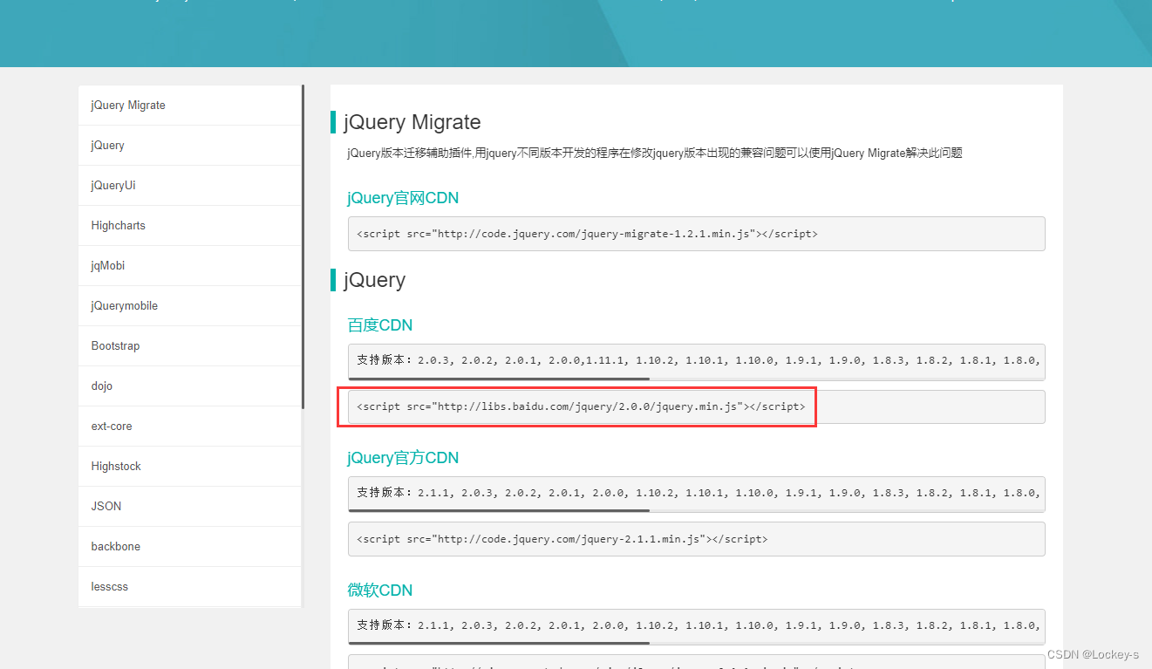Select lesscss sidebar item
Viewport: 1152px width, 669px height.
190,587
